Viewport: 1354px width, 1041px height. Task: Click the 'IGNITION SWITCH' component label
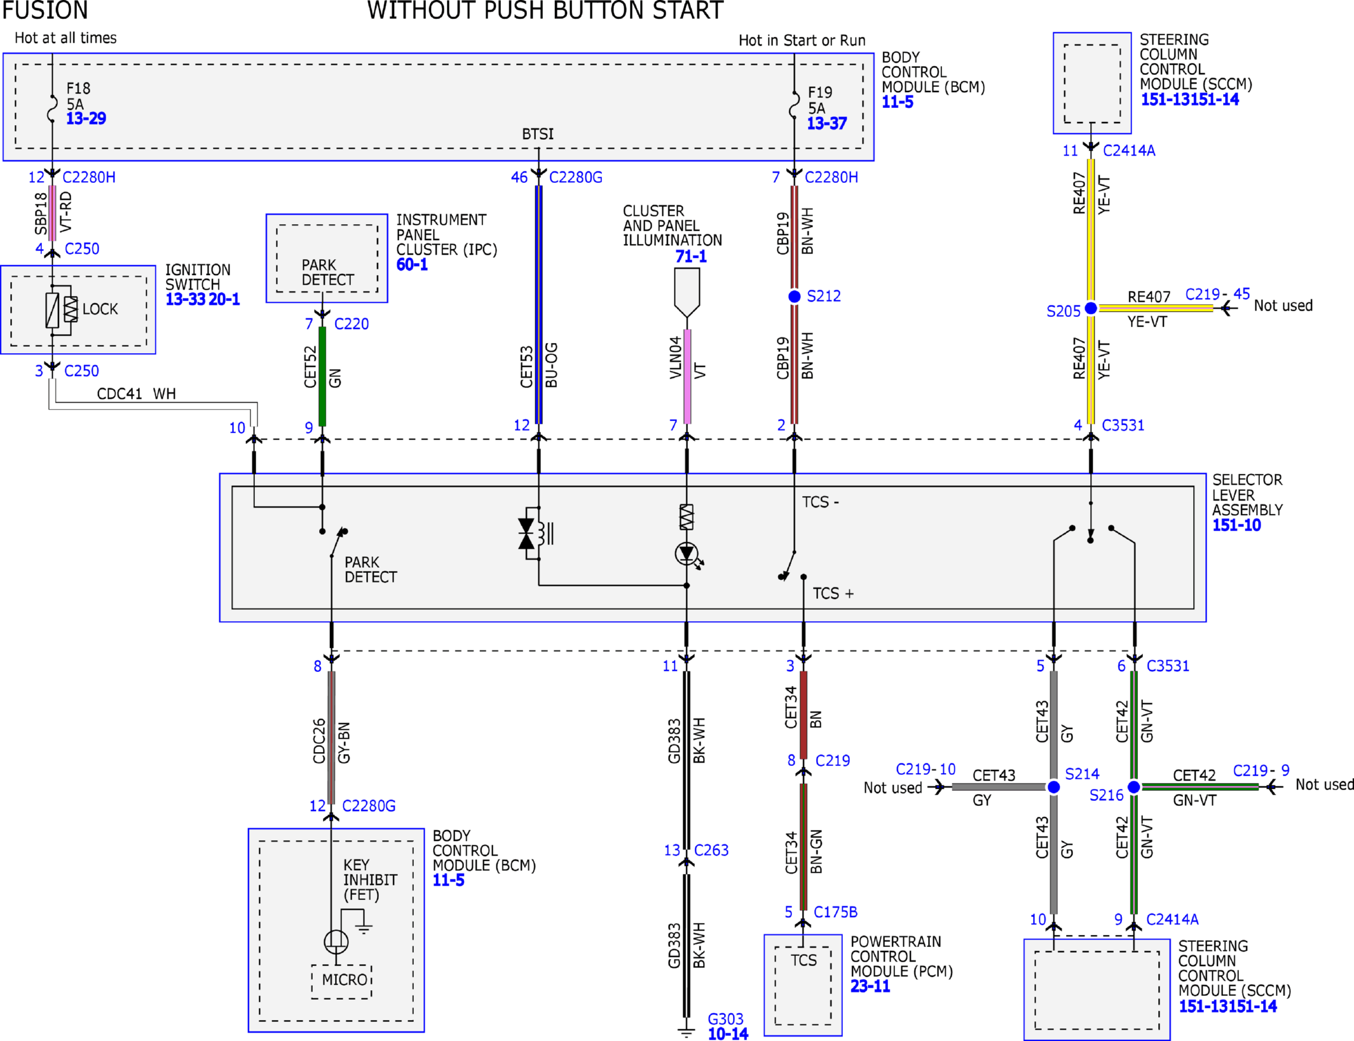point(198,277)
